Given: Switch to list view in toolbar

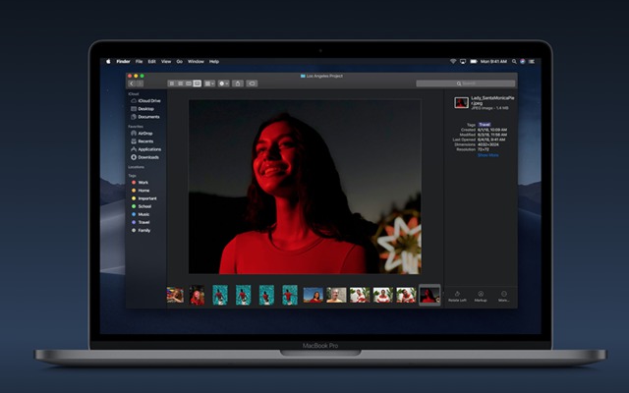Looking at the screenshot, I should coord(180,84).
